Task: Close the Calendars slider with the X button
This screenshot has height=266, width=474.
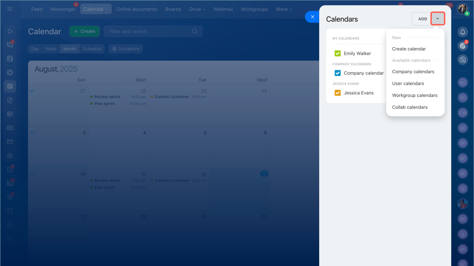Action: (313, 17)
